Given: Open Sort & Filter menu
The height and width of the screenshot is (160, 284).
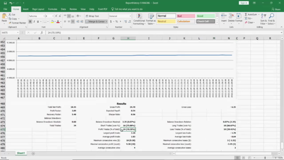Looking at the screenshot, I should click(x=263, y=19).
